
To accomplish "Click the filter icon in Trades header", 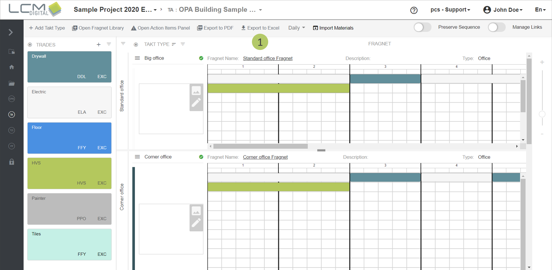I will (109, 45).
